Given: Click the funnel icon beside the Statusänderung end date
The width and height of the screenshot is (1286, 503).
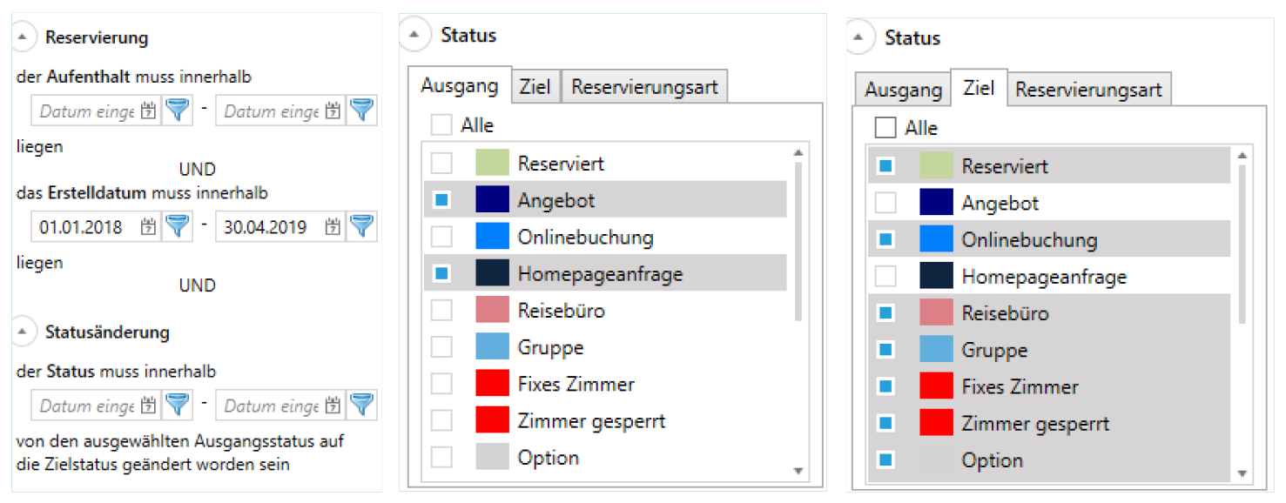Looking at the screenshot, I should pos(361,405).
